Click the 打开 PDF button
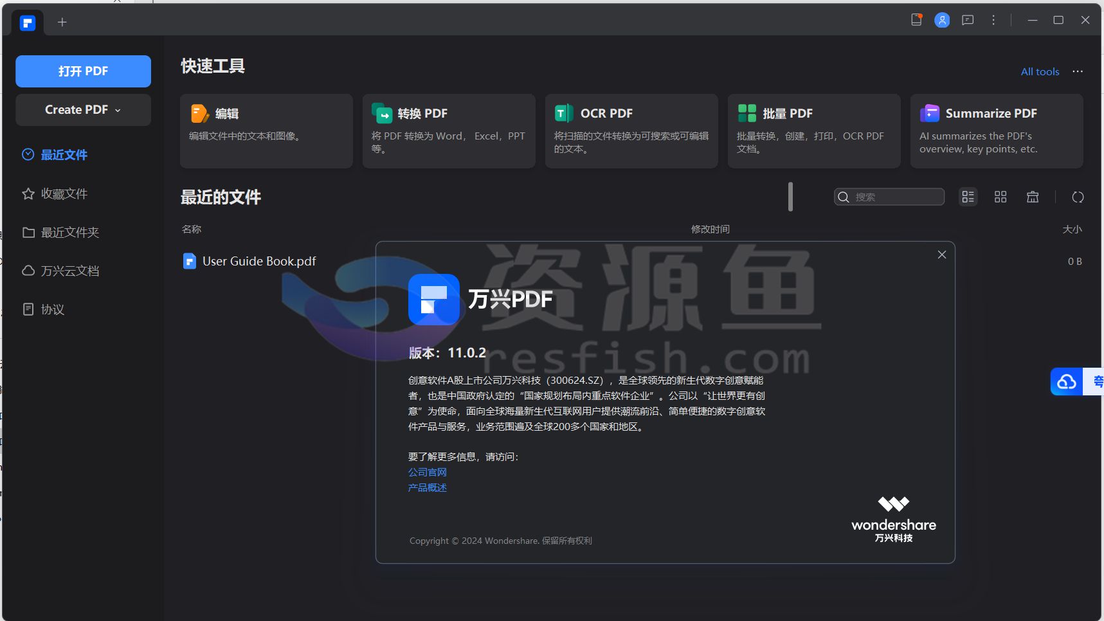This screenshot has height=621, width=1104. 83,71
